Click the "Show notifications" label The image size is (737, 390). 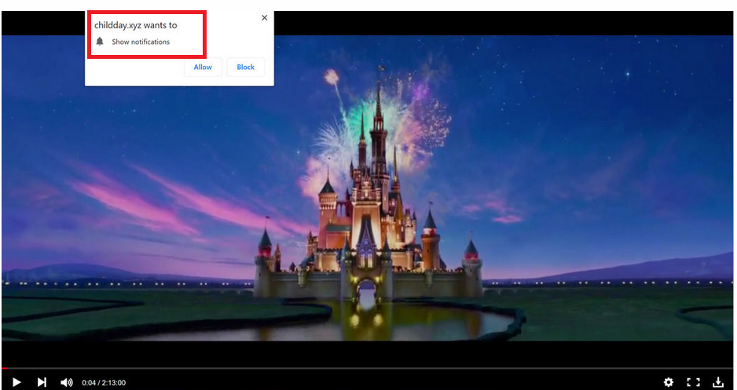141,42
